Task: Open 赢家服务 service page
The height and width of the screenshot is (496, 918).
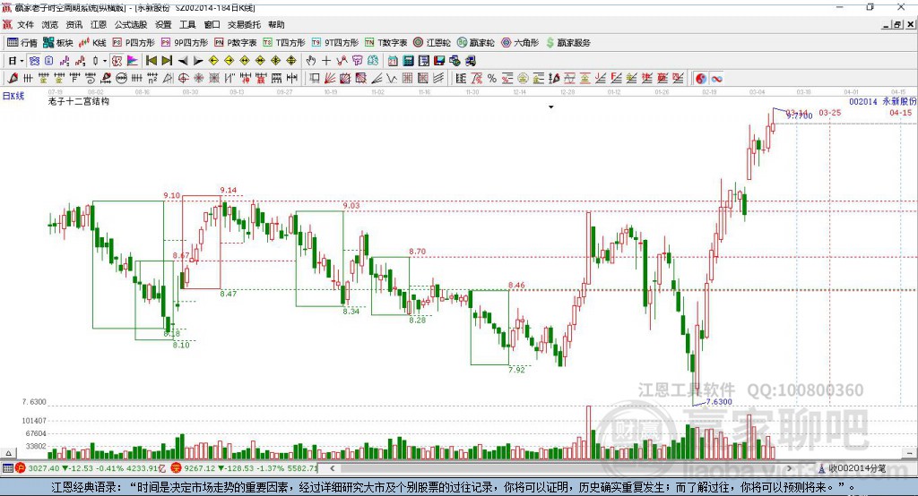Action: (567, 43)
